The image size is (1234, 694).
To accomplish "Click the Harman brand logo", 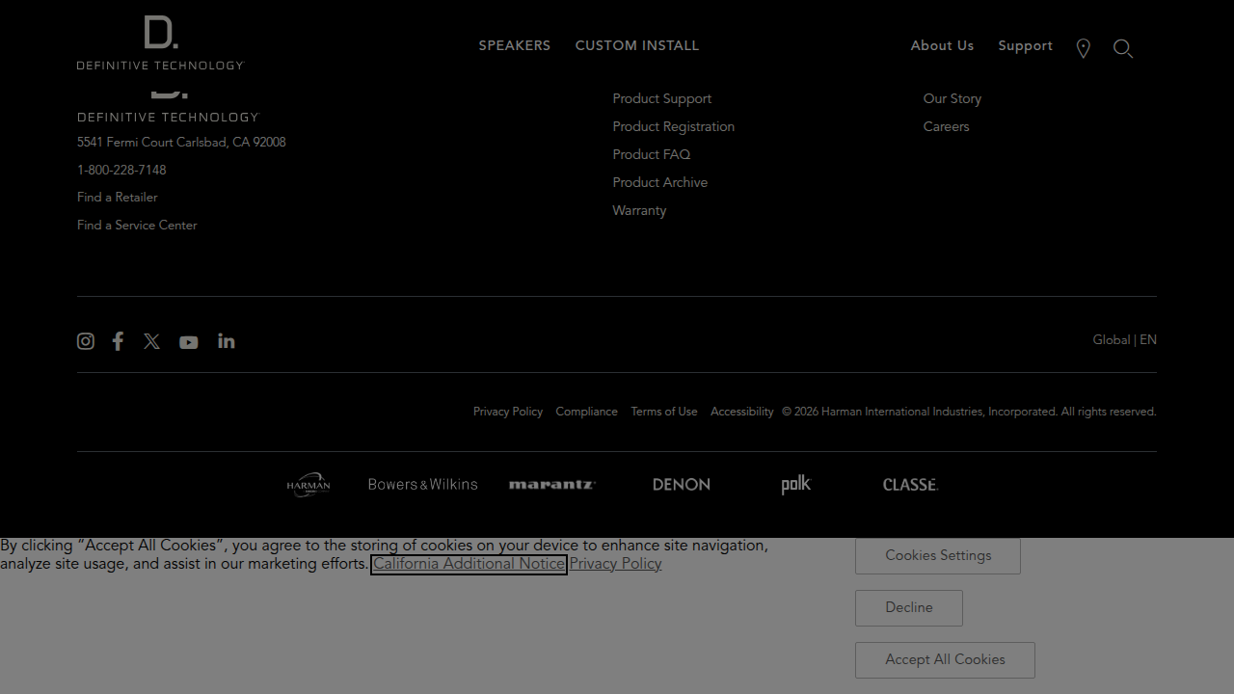I will [308, 484].
